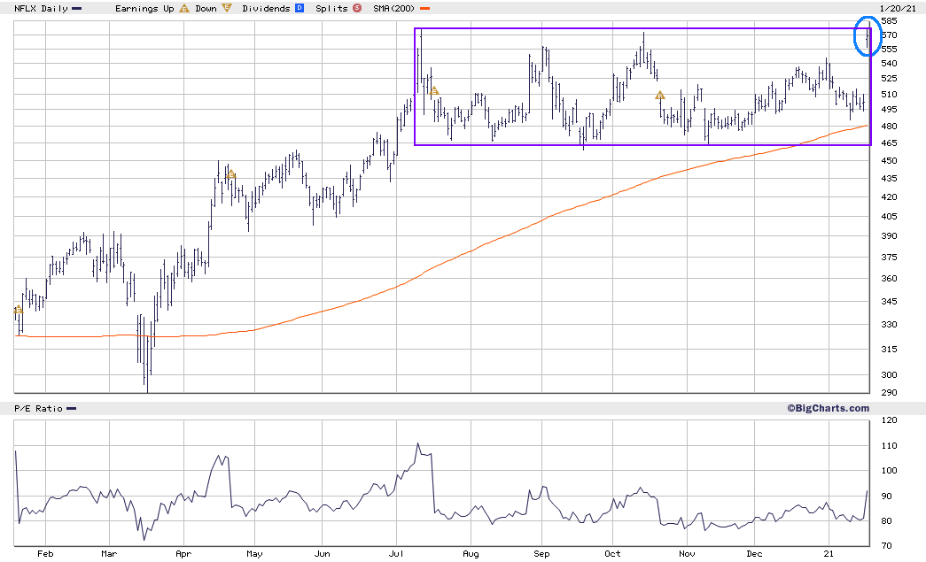Viewport: 926px width, 562px height.
Task: Click the Nov month axis label
Action: click(687, 554)
